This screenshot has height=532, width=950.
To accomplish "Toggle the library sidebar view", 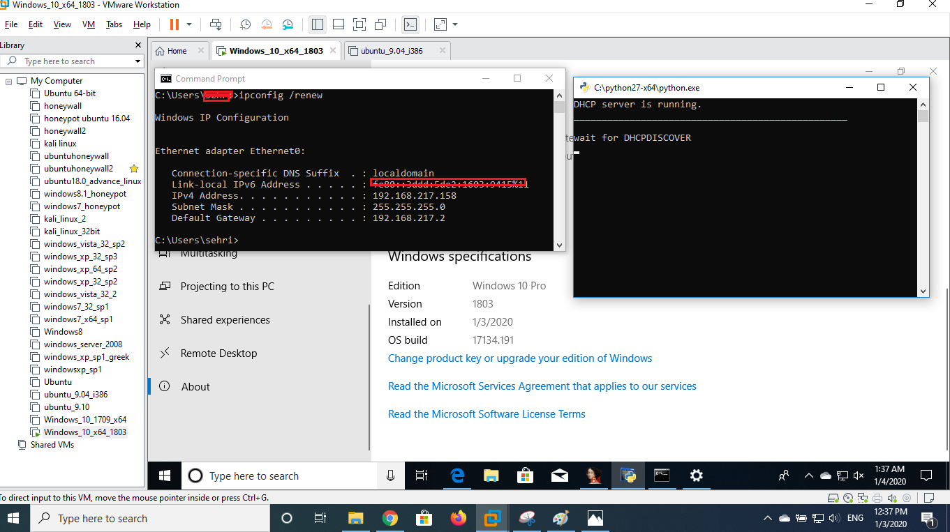I will 318,24.
